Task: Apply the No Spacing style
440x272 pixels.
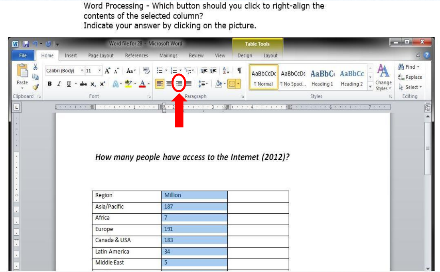Action: click(x=293, y=77)
